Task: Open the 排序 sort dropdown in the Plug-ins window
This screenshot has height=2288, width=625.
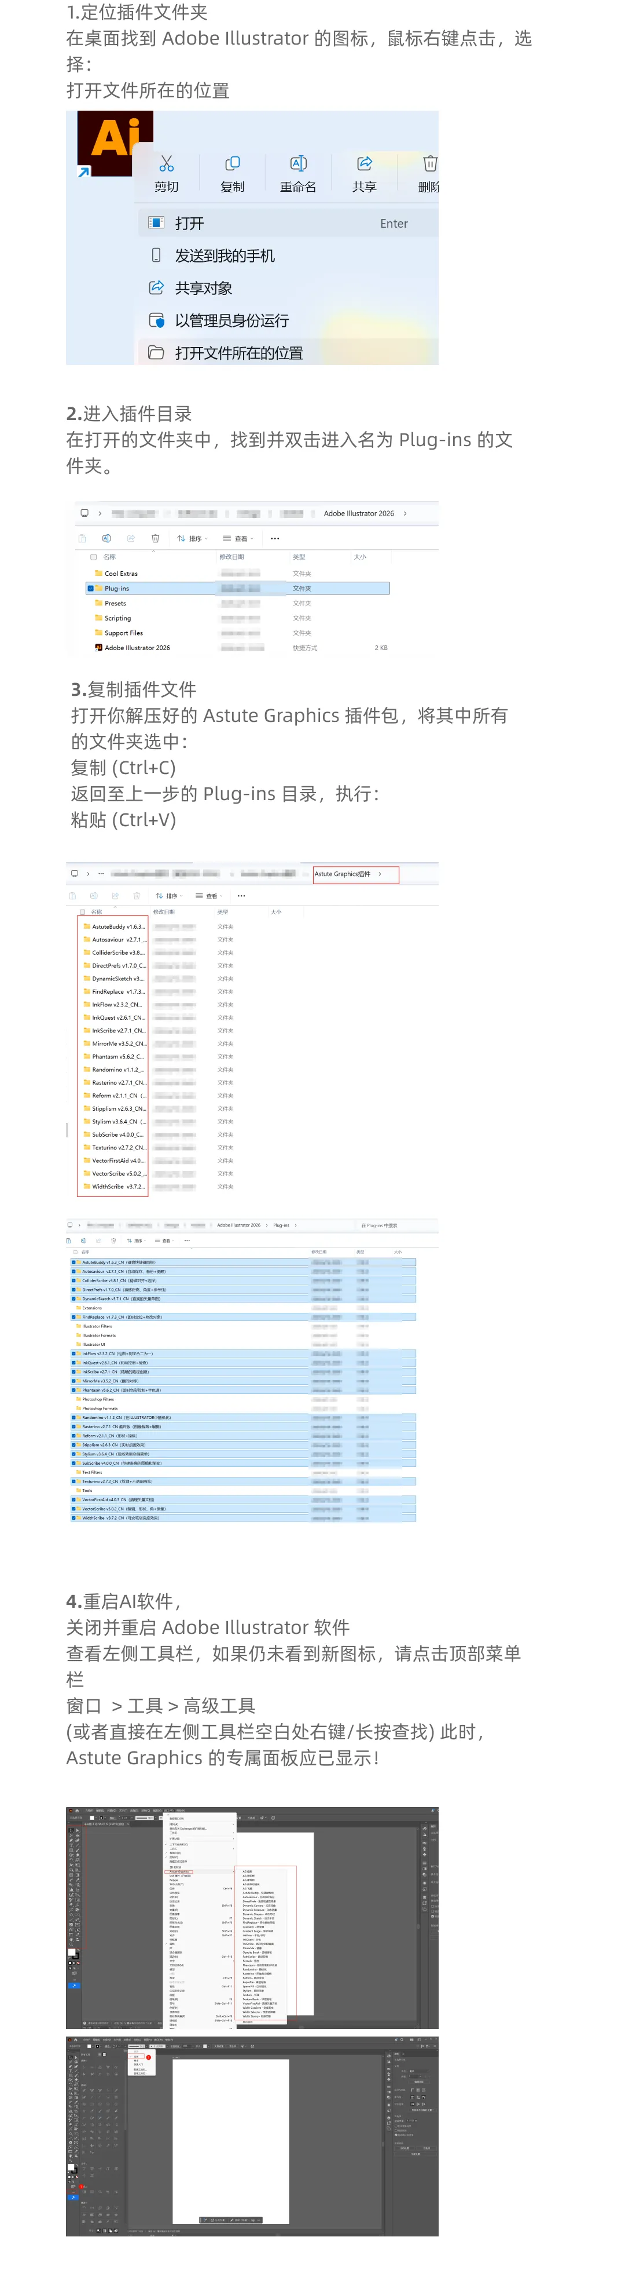Action: (x=135, y=1241)
